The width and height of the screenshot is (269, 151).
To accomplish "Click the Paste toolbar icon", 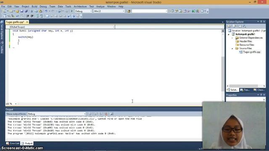I will tap(40, 11).
